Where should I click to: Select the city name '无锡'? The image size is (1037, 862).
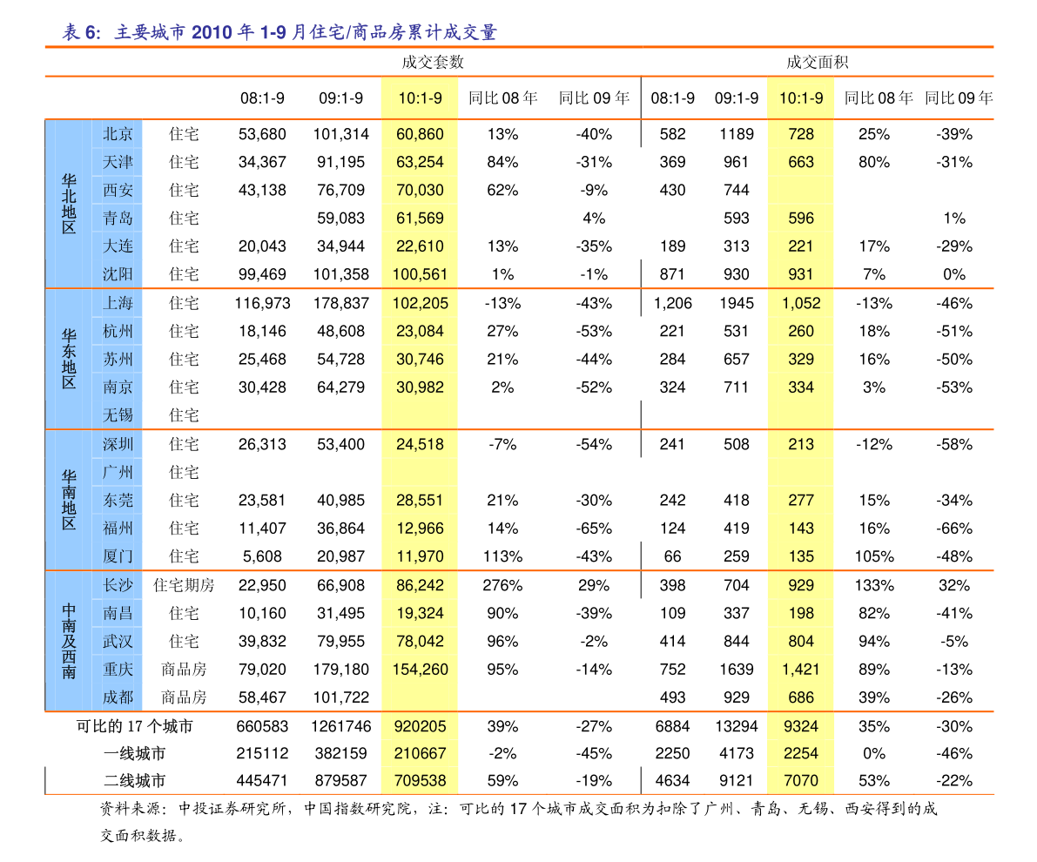(x=118, y=415)
